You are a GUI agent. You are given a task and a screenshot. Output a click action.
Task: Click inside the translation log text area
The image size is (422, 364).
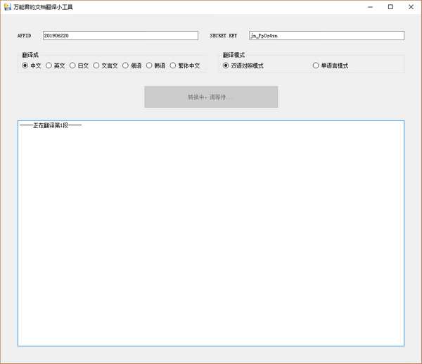(x=211, y=233)
